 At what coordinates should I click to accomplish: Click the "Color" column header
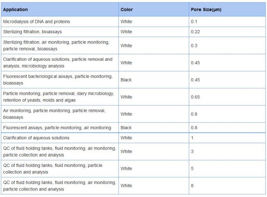point(126,10)
